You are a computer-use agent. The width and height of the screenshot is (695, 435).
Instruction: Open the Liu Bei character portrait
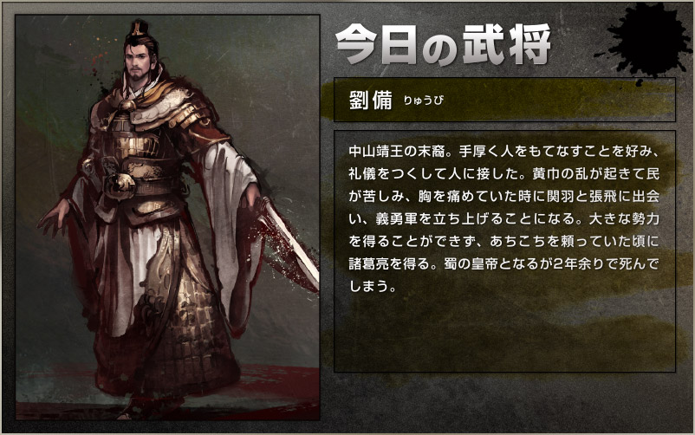coord(167,217)
